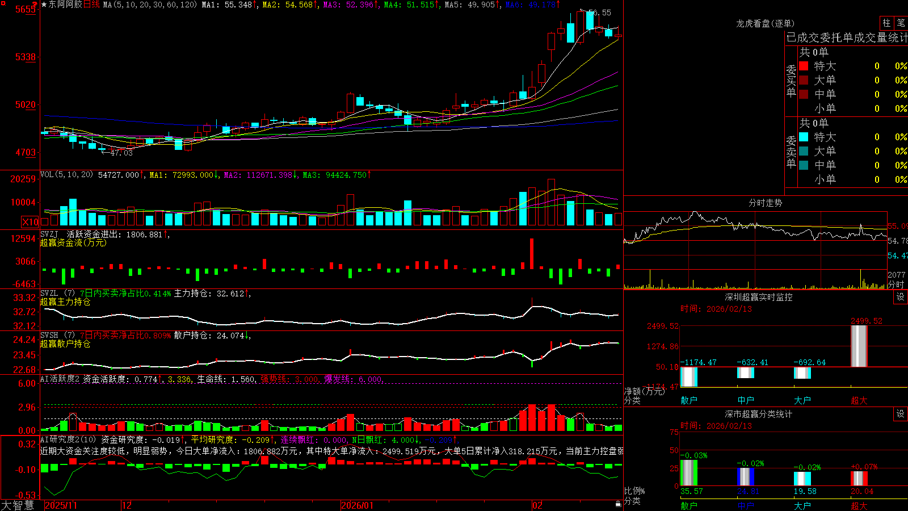Click the cyan 特大 sell order swatch
Image resolution: width=908 pixels, height=511 pixels.
pos(804,137)
